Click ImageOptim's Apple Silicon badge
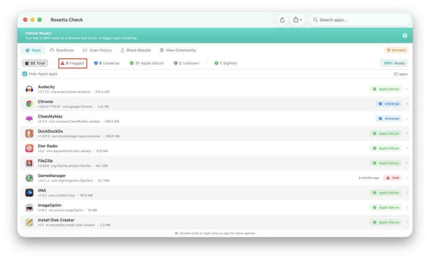Viewport: 430px width, 260px height. (385, 208)
